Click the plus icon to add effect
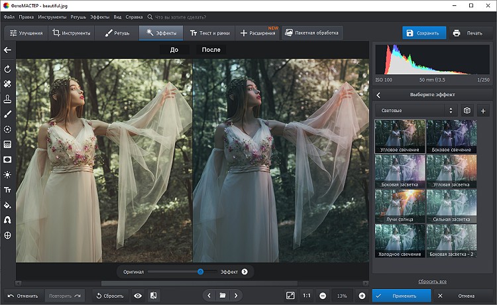This screenshot has width=497, height=305. [482, 111]
